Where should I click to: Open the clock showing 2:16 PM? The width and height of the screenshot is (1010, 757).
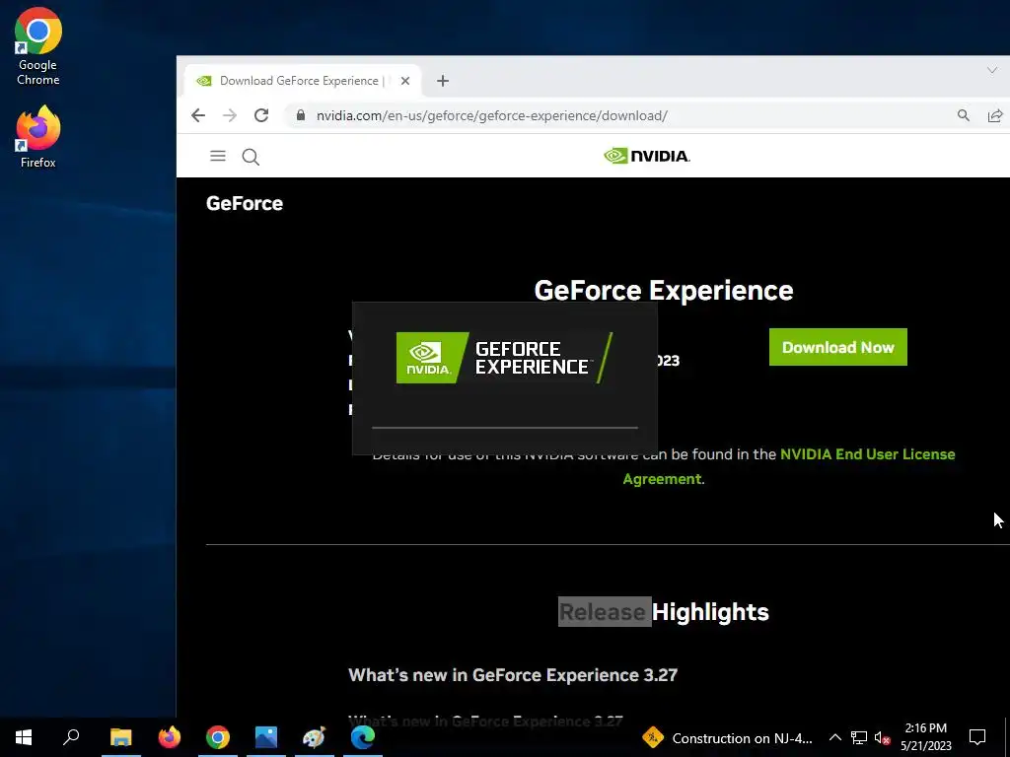click(925, 737)
